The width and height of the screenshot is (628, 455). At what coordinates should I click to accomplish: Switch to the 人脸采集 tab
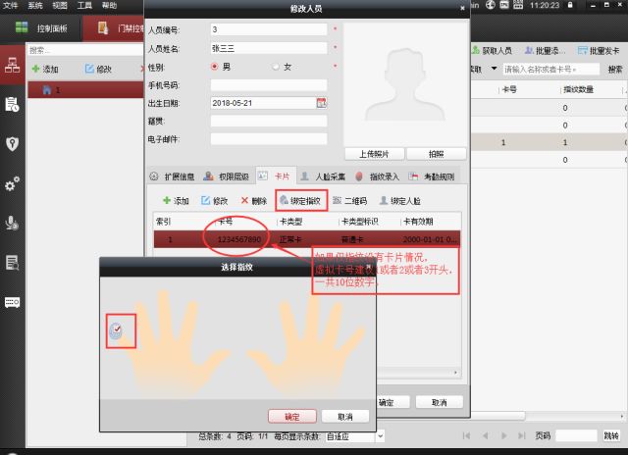322,177
